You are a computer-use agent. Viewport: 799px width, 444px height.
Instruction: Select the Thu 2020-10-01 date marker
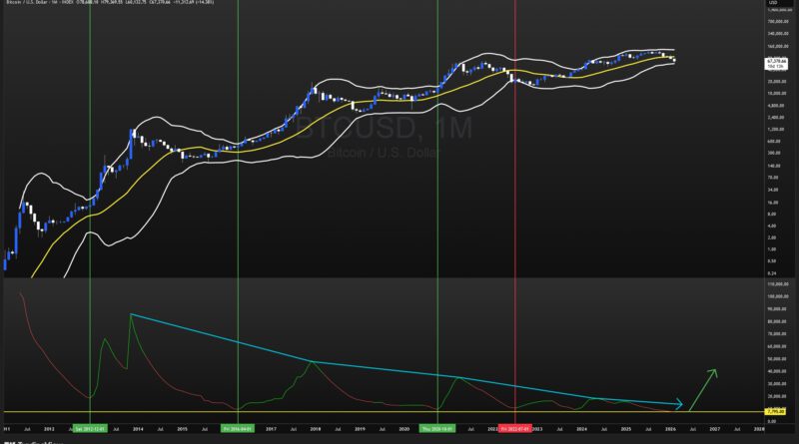click(437, 427)
